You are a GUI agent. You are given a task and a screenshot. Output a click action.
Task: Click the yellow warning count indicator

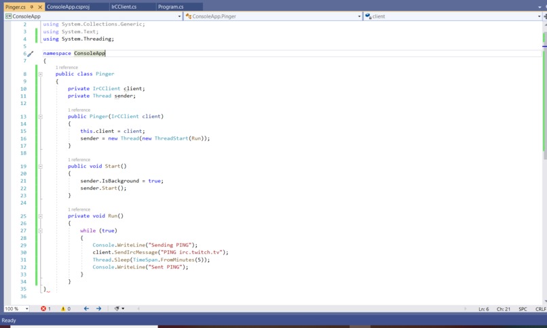coord(66,309)
